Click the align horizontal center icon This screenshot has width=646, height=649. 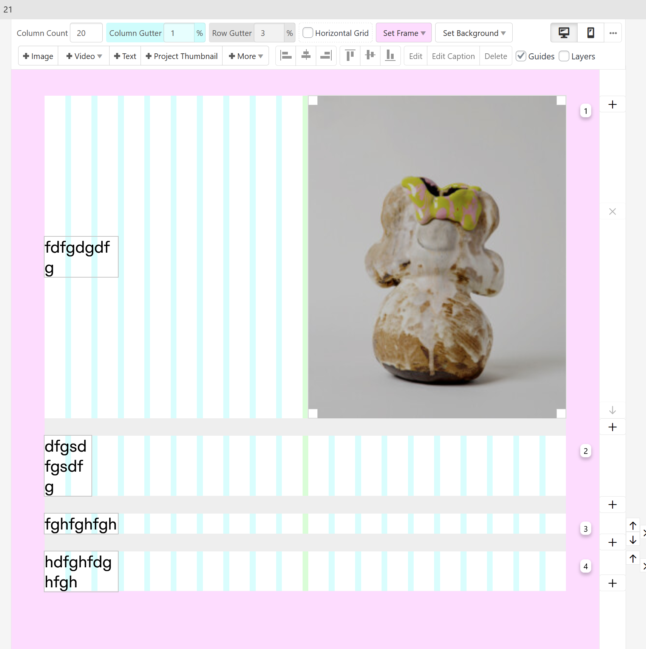(306, 56)
